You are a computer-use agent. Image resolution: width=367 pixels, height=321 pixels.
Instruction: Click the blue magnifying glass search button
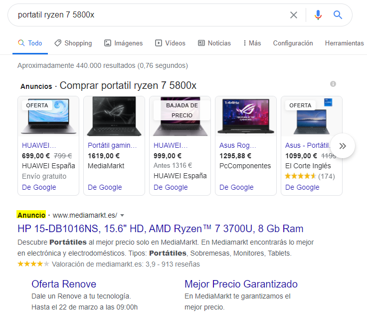(x=338, y=15)
